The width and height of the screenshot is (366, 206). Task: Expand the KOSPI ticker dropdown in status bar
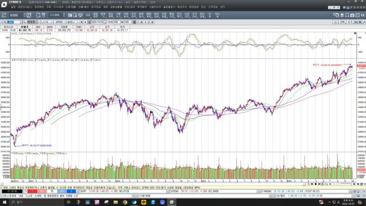click(168, 191)
